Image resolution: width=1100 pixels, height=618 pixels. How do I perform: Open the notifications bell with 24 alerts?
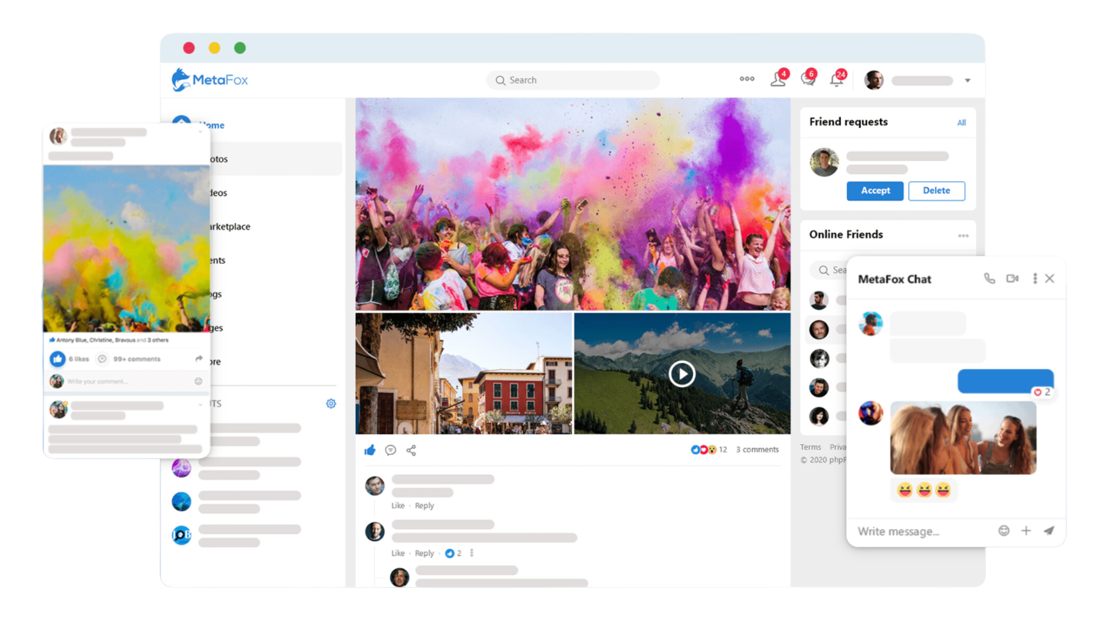click(x=837, y=80)
